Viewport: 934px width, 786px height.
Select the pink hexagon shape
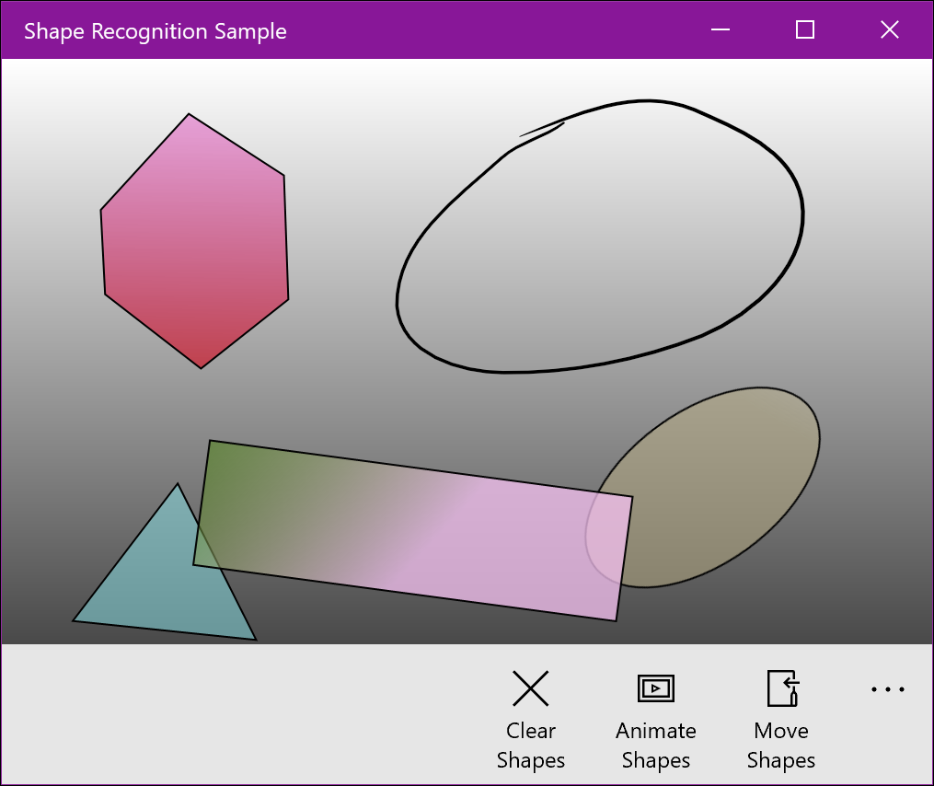193,239
